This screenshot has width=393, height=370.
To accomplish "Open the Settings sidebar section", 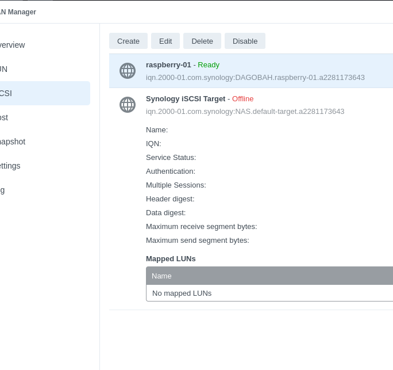I will tap(10, 166).
